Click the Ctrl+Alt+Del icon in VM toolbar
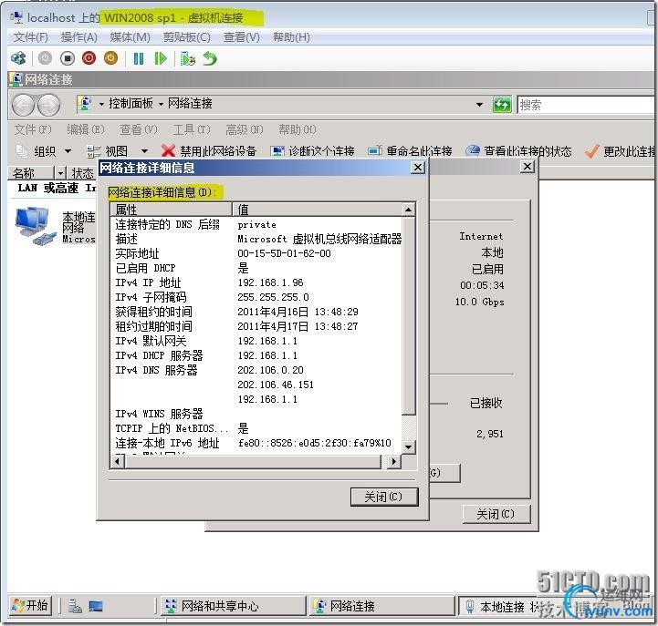 (x=18, y=58)
